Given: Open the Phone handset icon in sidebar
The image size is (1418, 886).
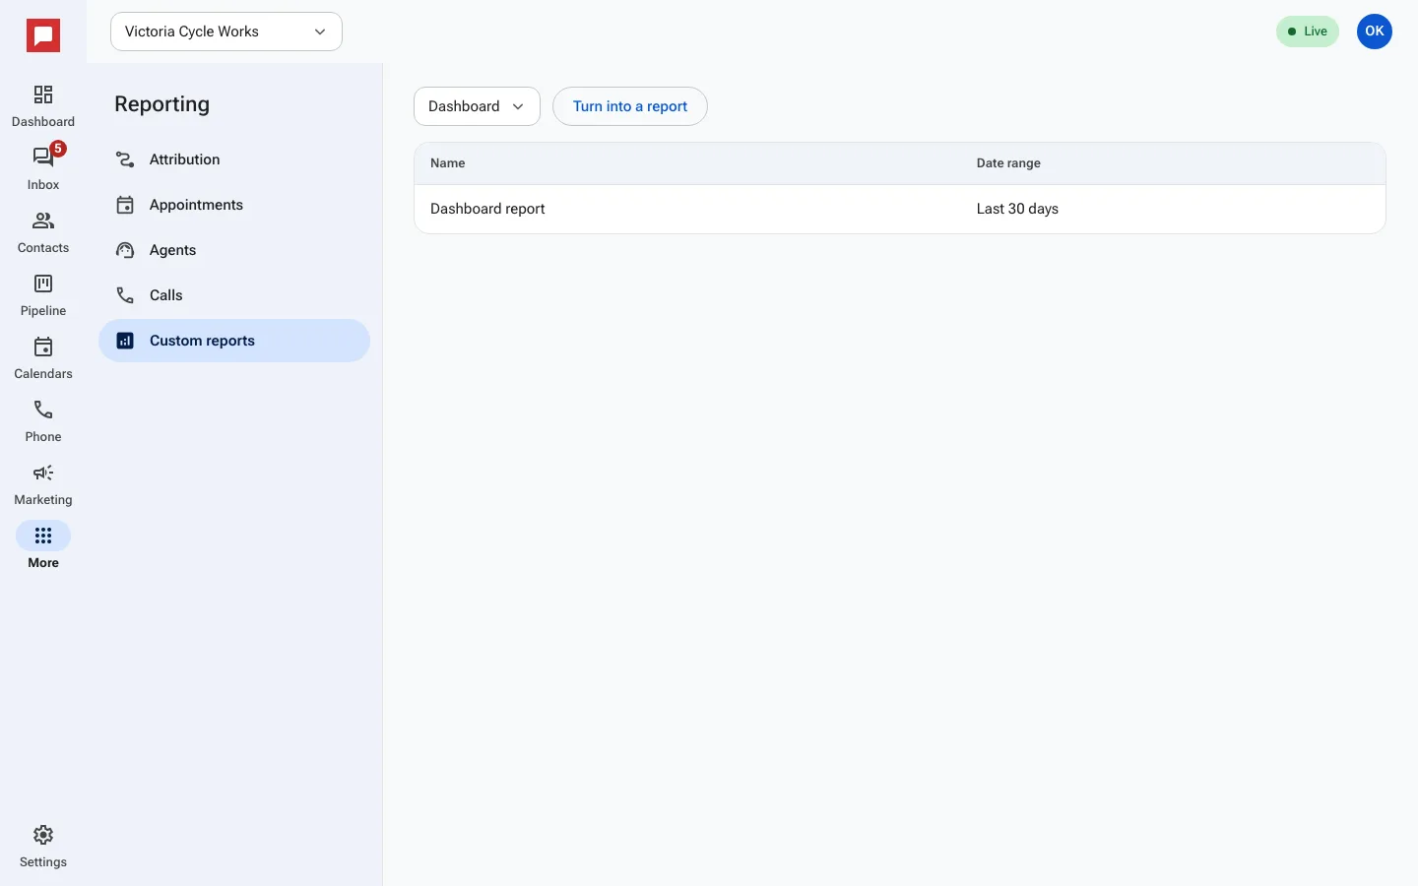Looking at the screenshot, I should [x=43, y=410].
